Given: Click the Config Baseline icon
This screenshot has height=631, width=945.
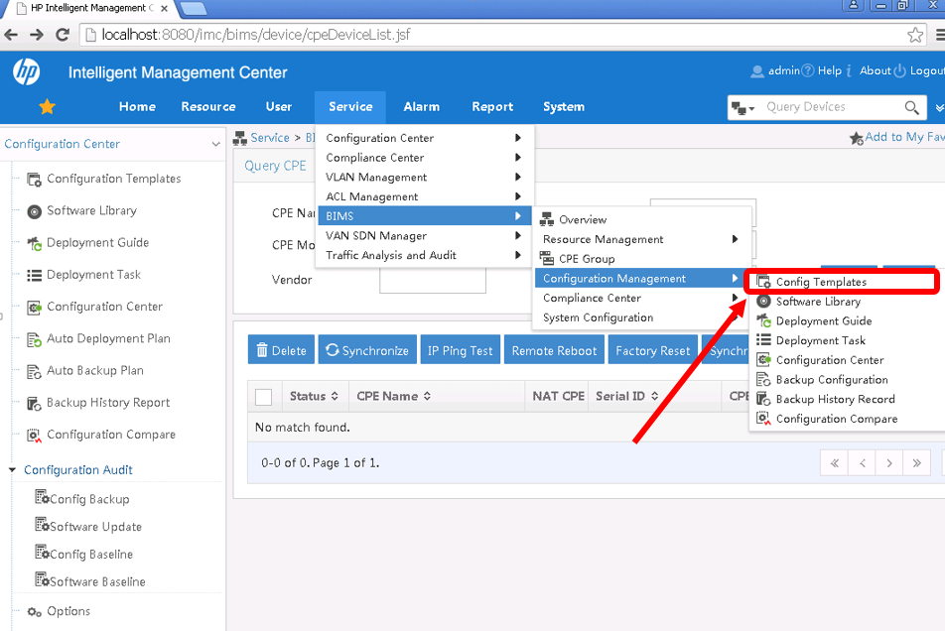Looking at the screenshot, I should [x=42, y=552].
